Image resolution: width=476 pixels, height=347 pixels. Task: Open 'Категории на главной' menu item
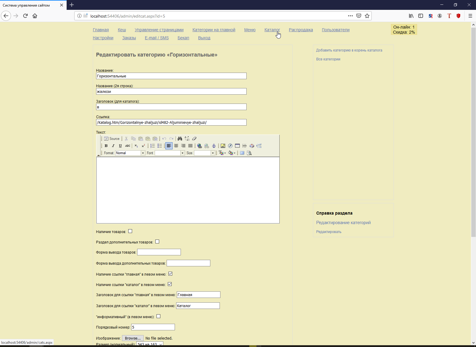[214, 30]
